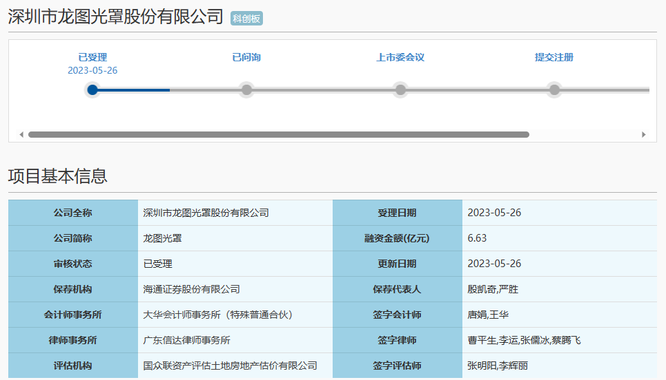This screenshot has height=380, width=666.
Task: Click the 已问询 stage label
Action: [x=246, y=57]
